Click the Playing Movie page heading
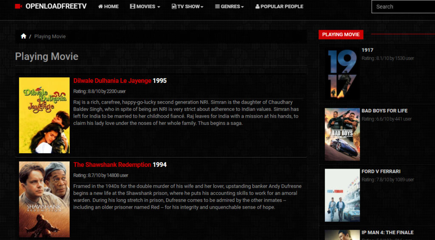Screen dimensions: 435x240 [x=47, y=56]
